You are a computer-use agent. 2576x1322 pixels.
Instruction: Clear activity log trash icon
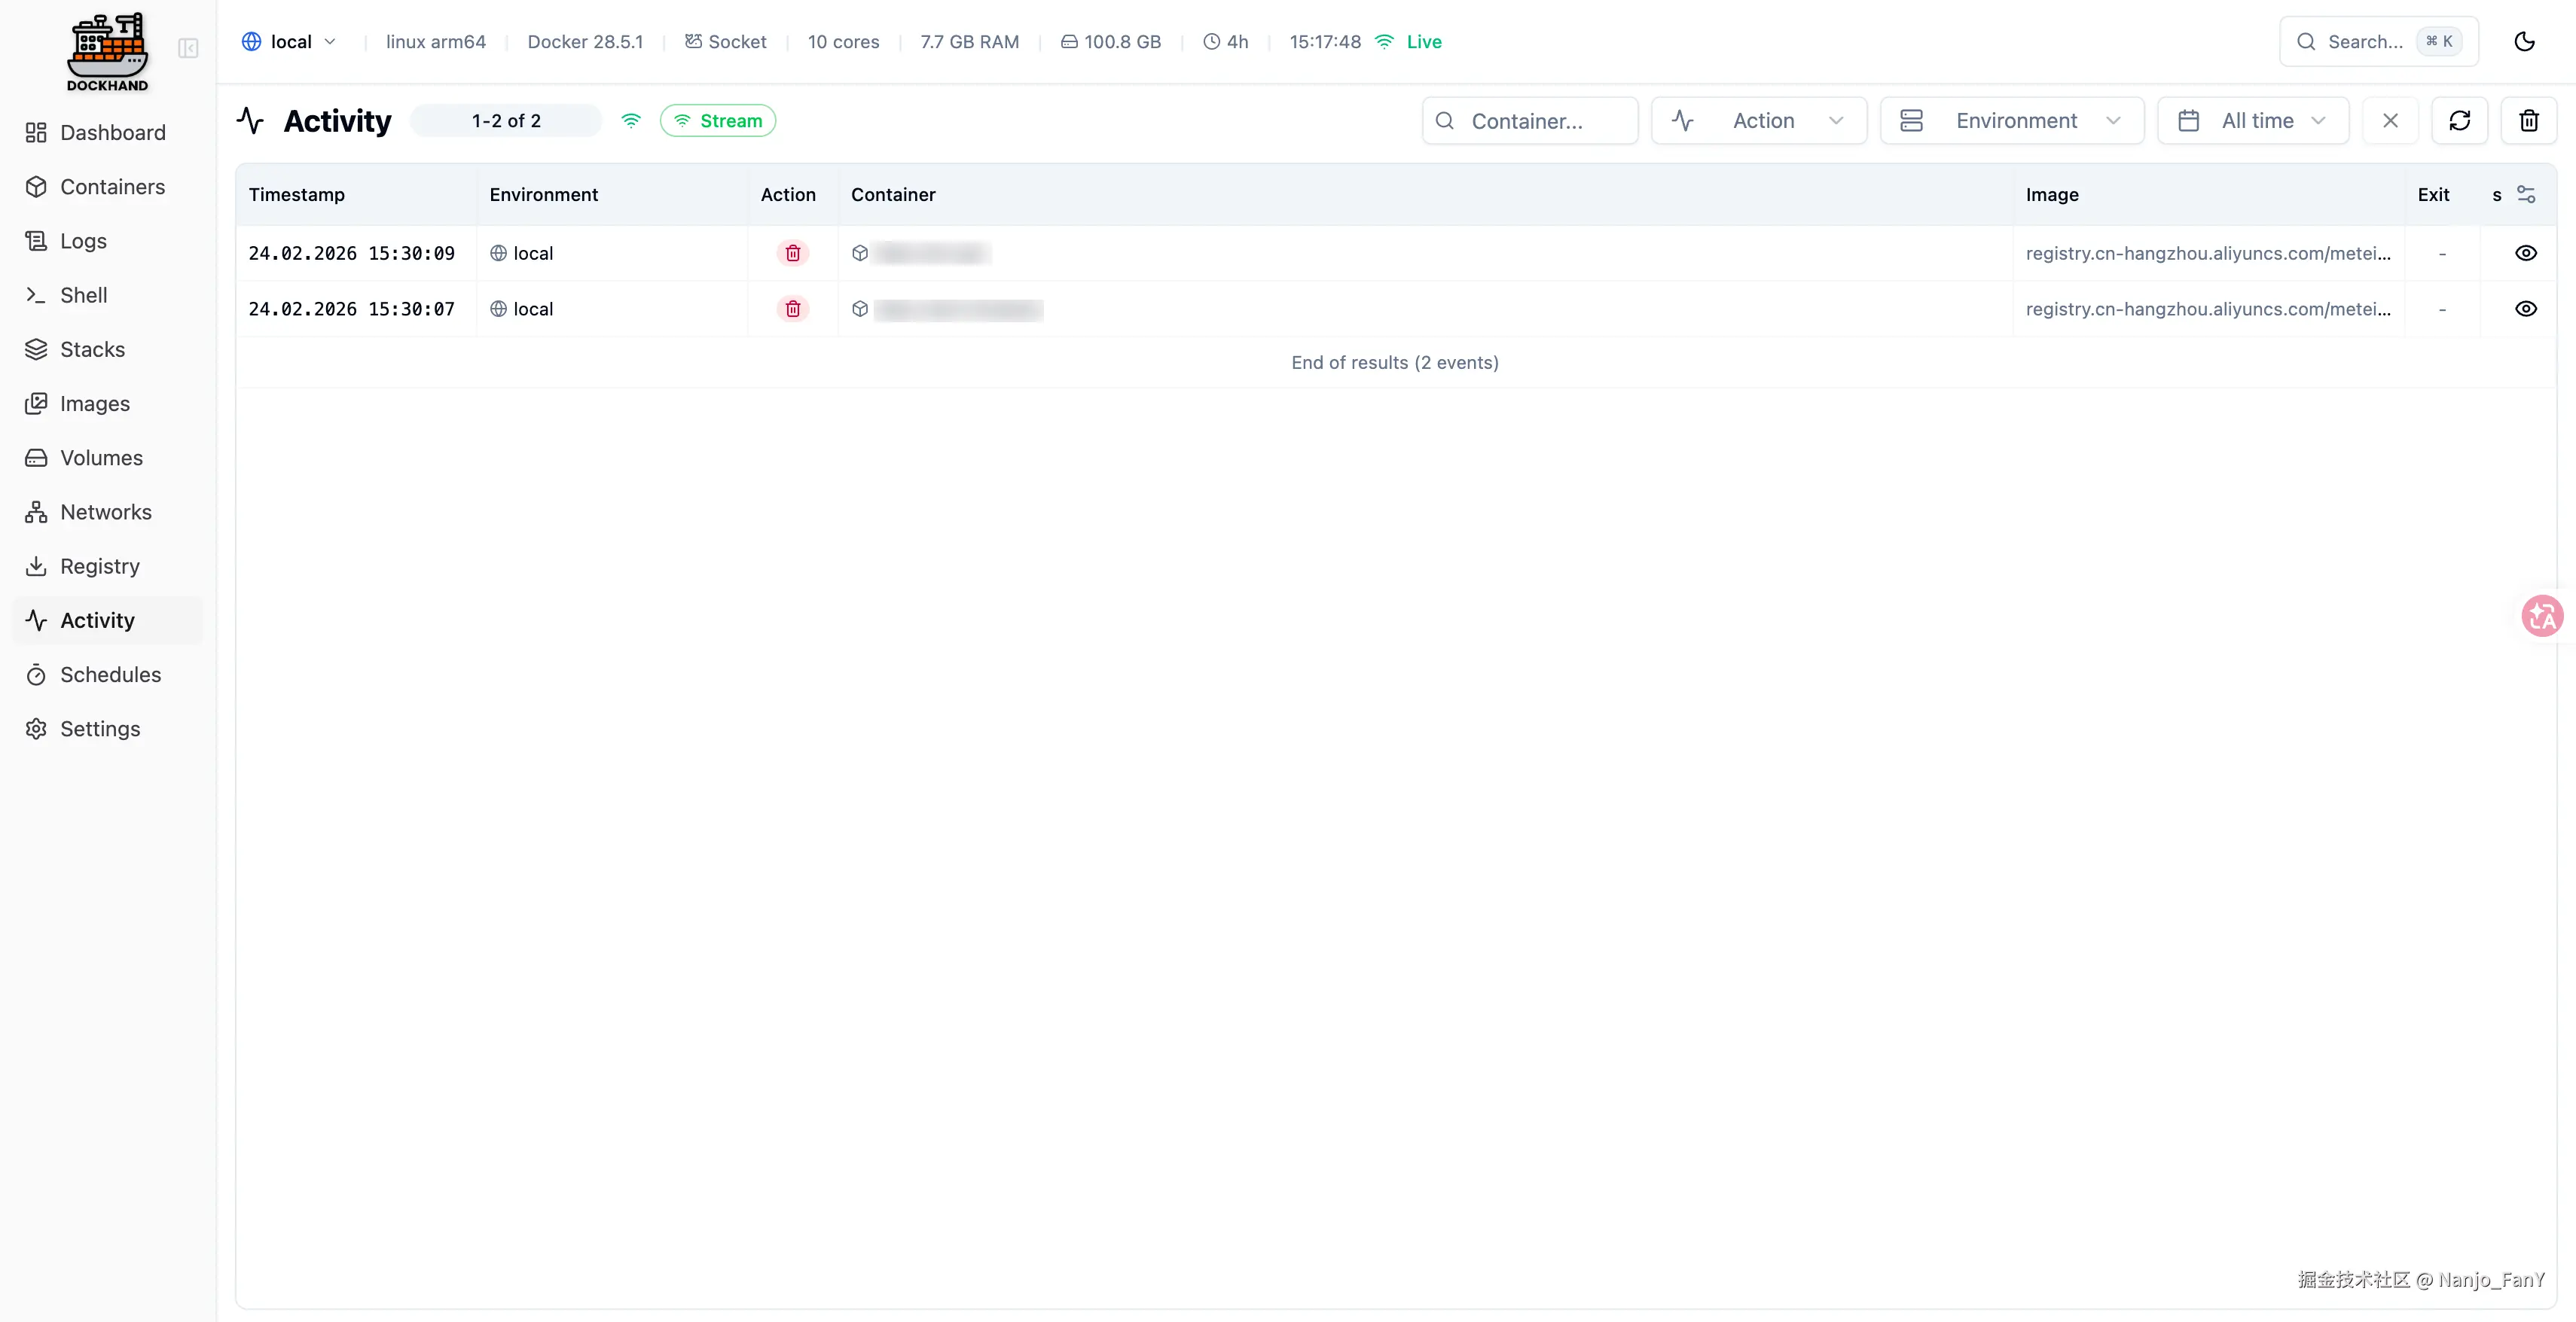pos(2528,121)
